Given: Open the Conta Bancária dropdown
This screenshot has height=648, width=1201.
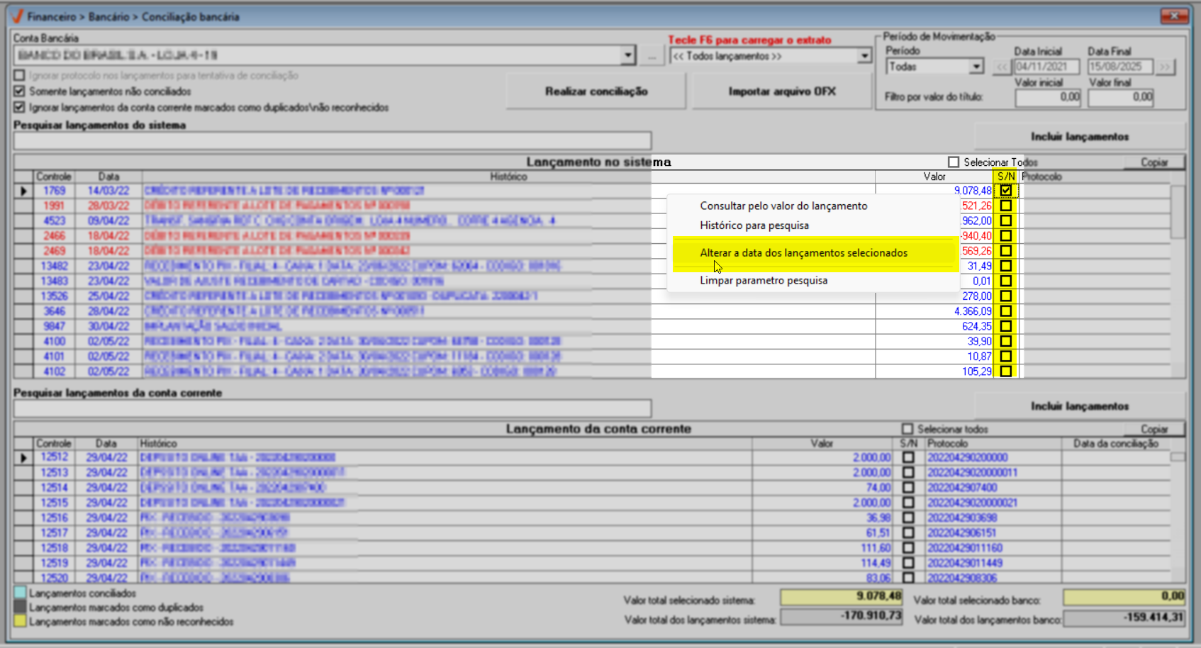Looking at the screenshot, I should click(x=627, y=55).
